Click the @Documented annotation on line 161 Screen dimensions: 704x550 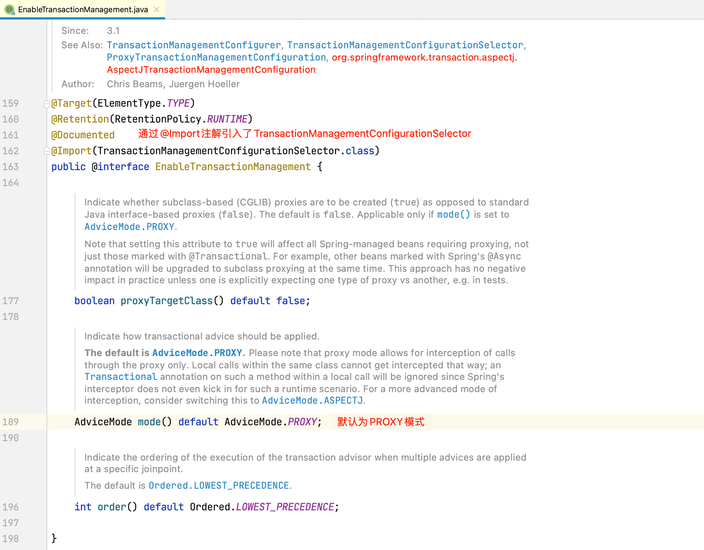pyautogui.click(x=83, y=135)
